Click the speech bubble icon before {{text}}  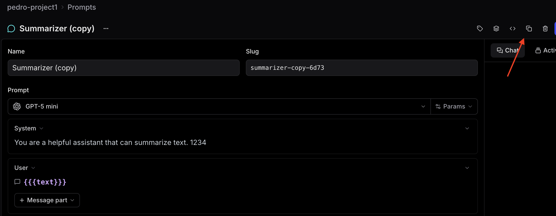click(x=17, y=182)
